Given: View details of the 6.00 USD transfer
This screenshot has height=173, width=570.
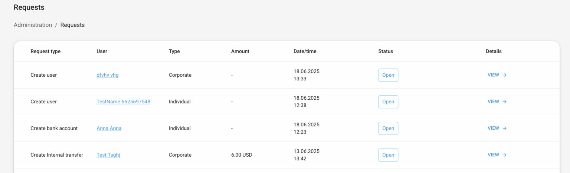Looking at the screenshot, I should [x=494, y=155].
